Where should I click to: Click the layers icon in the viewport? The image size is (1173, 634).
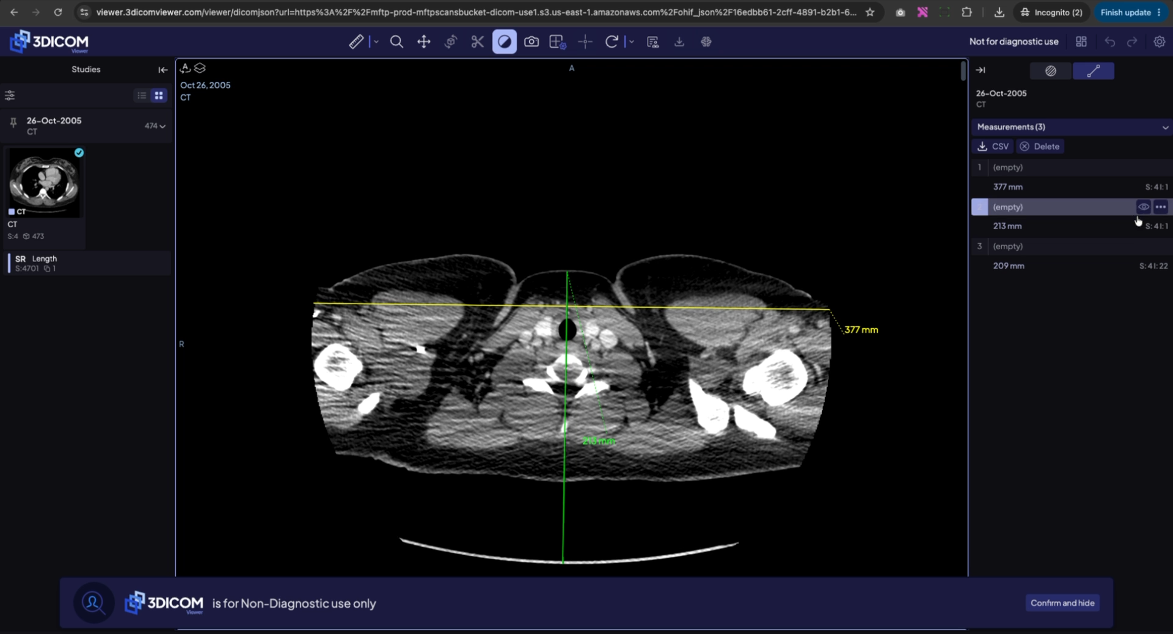[200, 68]
